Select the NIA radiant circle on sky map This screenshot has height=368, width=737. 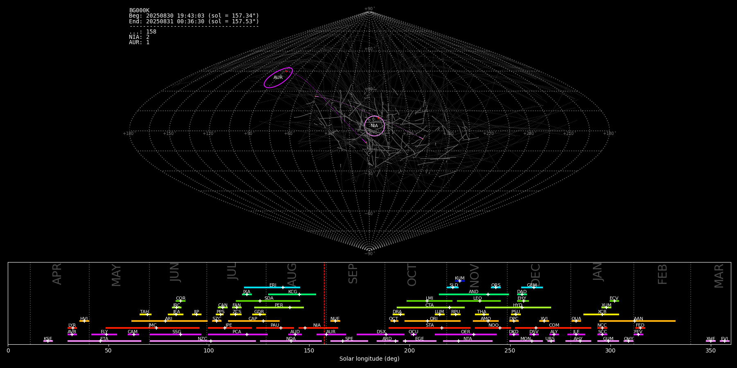coord(374,126)
